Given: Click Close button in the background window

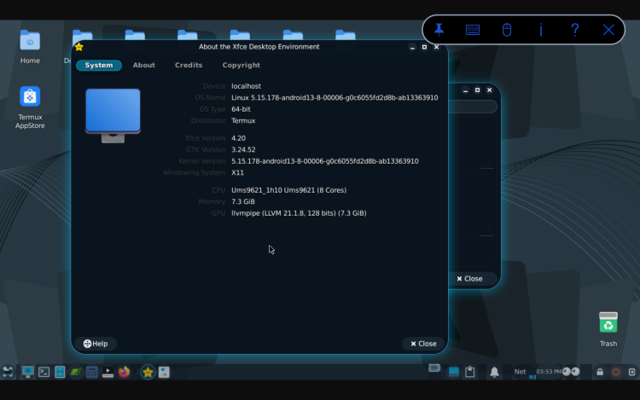Looking at the screenshot, I should [x=469, y=279].
